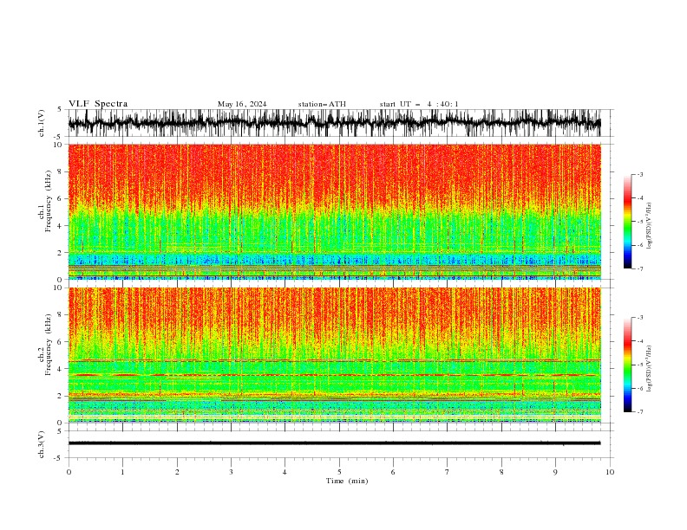Screen dimensions: 687x530
Task: Click the 'Time (min)' axis title
Action: pos(347,481)
